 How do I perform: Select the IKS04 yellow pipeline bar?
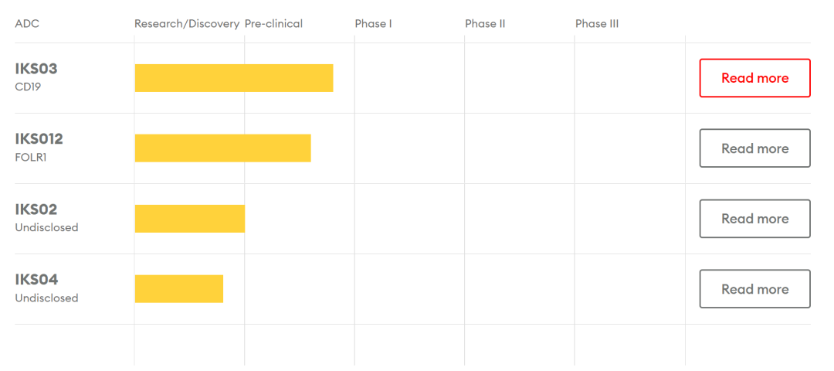pyautogui.click(x=179, y=288)
